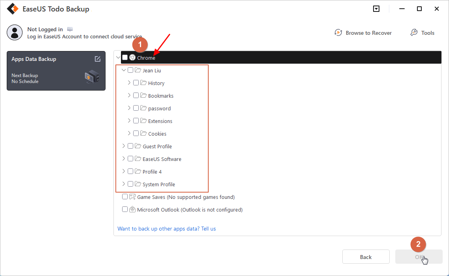
Task: Open the title bar dropdown menu icon
Action: pyautogui.click(x=376, y=9)
